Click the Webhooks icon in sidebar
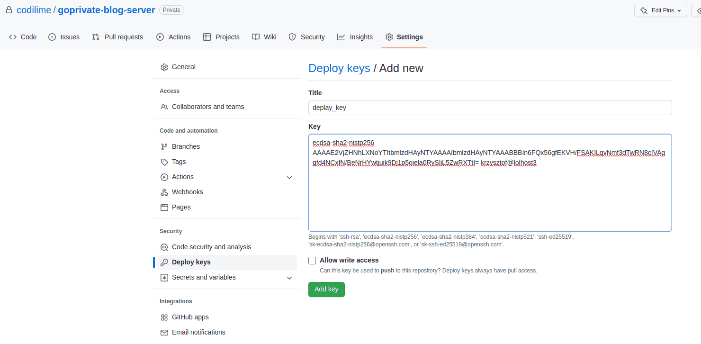This screenshot has width=701, height=344. (164, 192)
